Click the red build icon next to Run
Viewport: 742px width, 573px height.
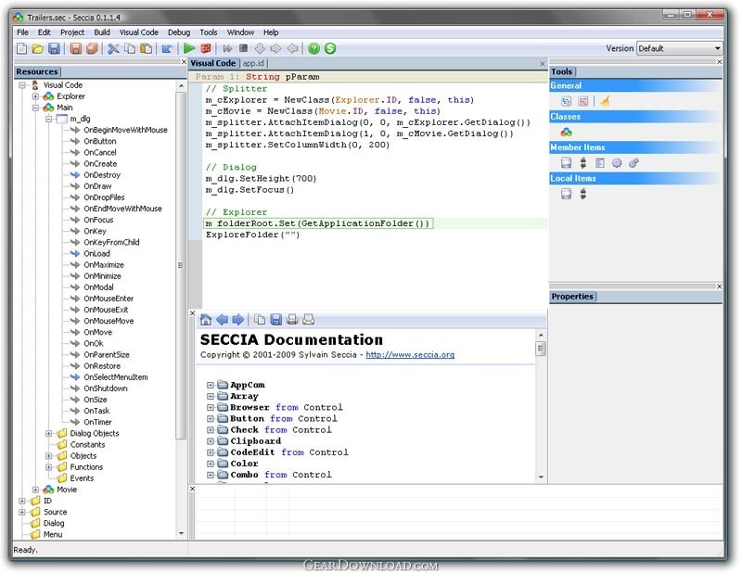click(x=205, y=48)
